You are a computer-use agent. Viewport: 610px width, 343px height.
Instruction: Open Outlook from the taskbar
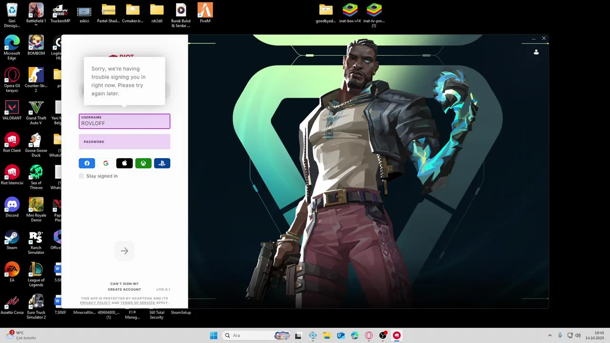click(x=341, y=335)
